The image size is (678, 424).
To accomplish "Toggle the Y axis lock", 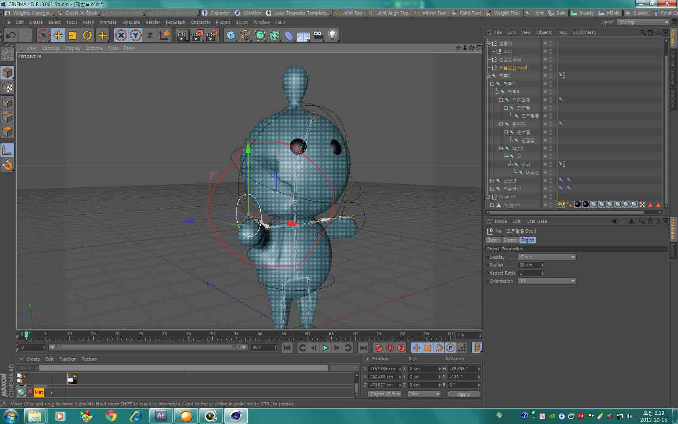I will pos(136,36).
